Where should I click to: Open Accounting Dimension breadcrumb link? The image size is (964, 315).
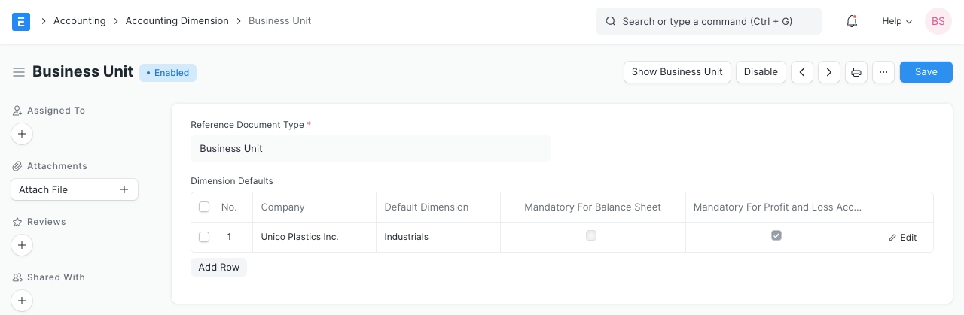[177, 21]
